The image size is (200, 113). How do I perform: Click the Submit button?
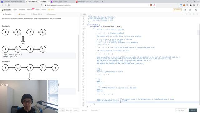(x=193, y=110)
